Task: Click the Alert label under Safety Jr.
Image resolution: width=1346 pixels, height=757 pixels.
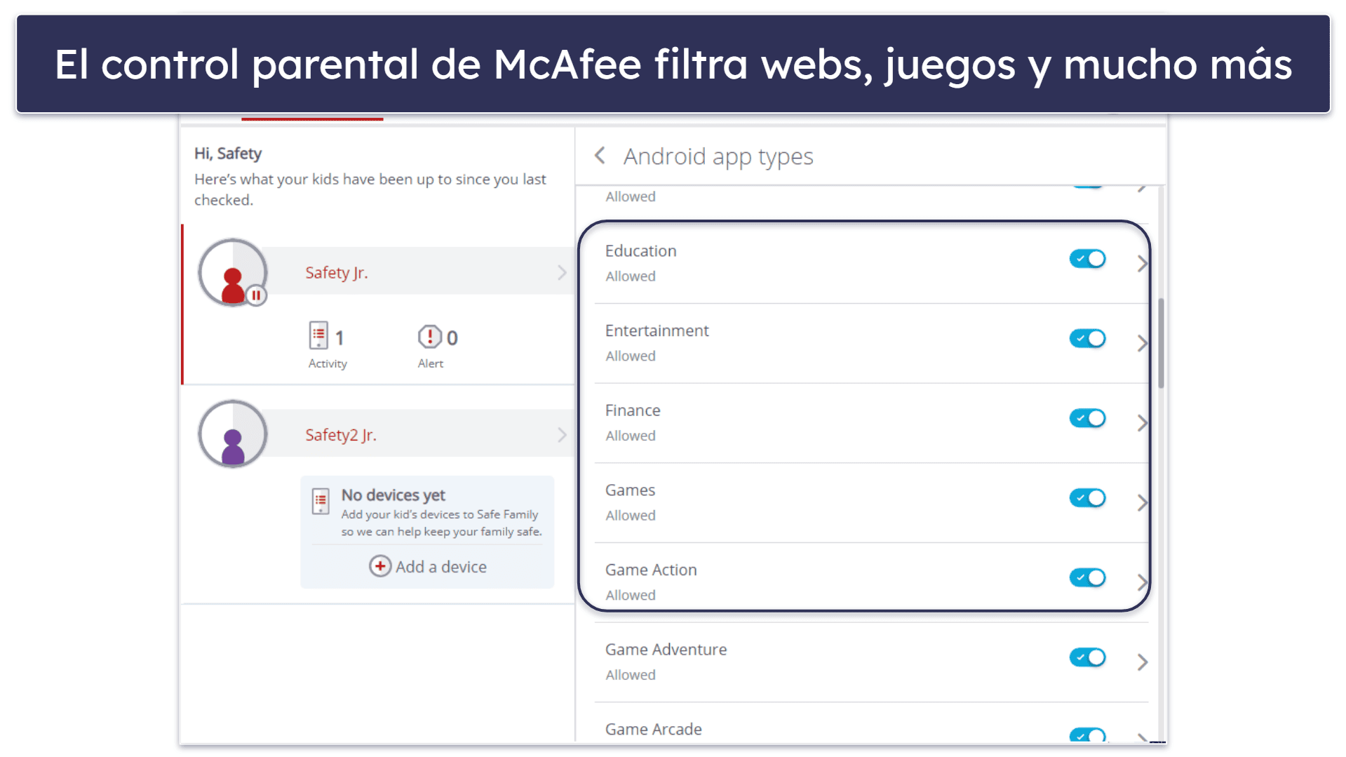Action: (x=430, y=363)
